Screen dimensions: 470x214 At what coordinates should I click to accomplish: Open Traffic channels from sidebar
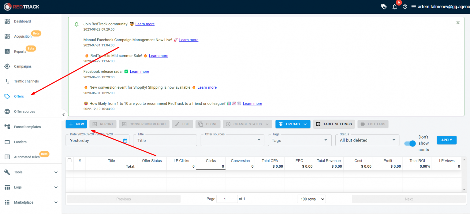point(26,81)
